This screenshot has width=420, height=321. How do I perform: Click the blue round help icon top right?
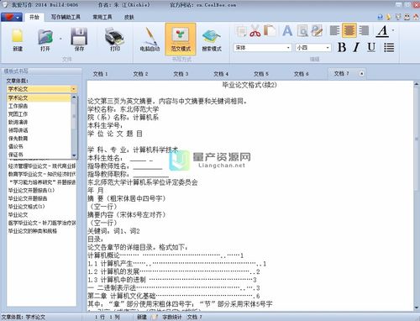[380, 17]
